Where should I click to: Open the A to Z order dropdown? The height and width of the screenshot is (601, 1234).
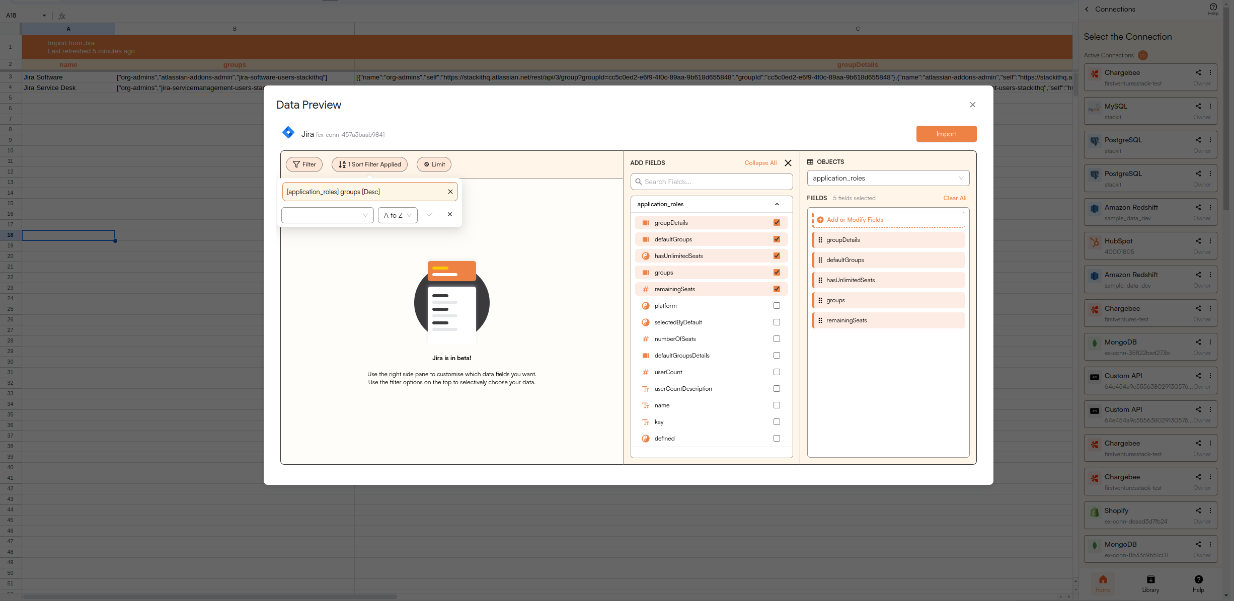pos(398,215)
